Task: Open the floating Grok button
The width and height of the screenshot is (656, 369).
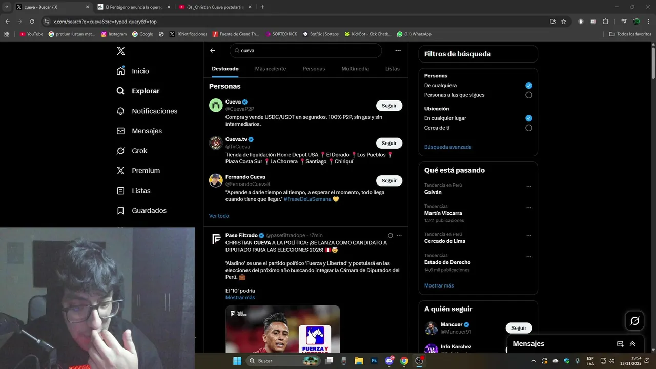Action: (635, 321)
